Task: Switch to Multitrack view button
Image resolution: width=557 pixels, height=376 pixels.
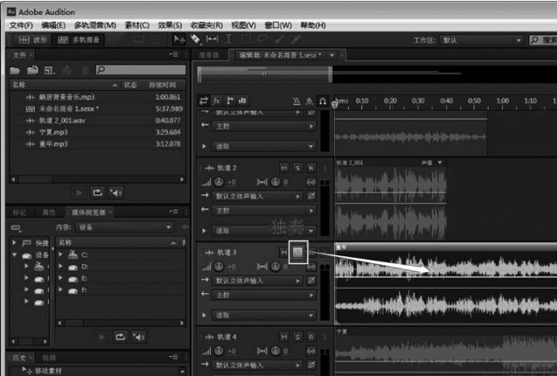Action: click(x=79, y=39)
